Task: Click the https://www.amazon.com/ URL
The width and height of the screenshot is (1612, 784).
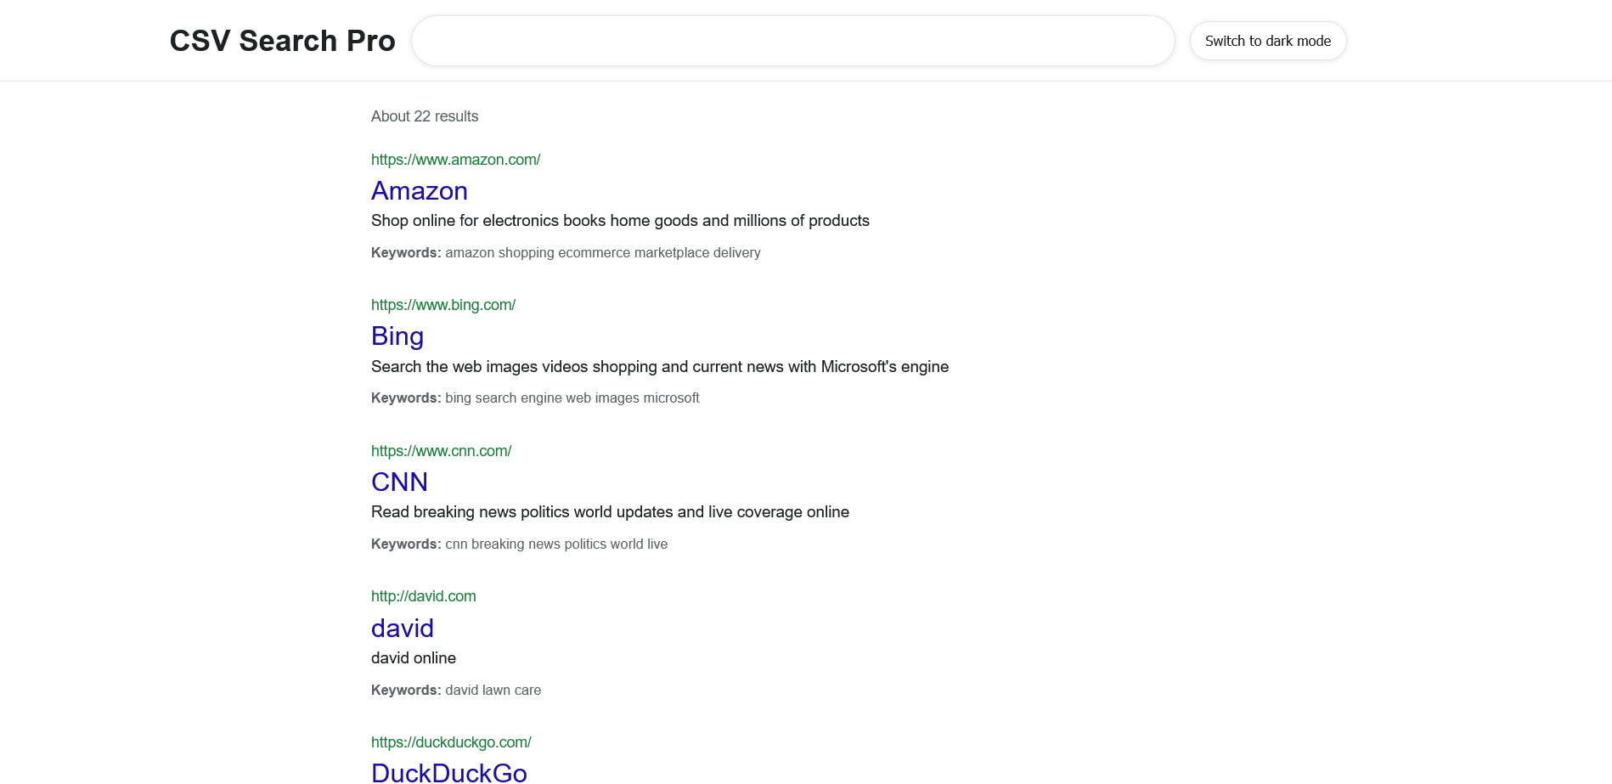Action: pos(455,160)
